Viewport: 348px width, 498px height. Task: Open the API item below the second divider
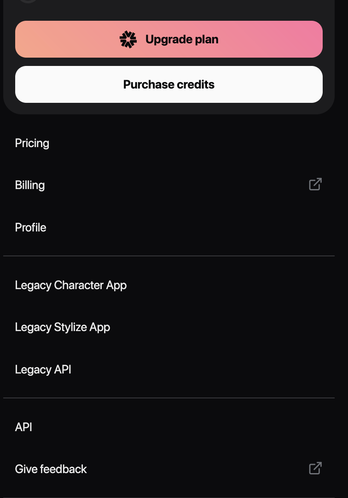coord(169,427)
